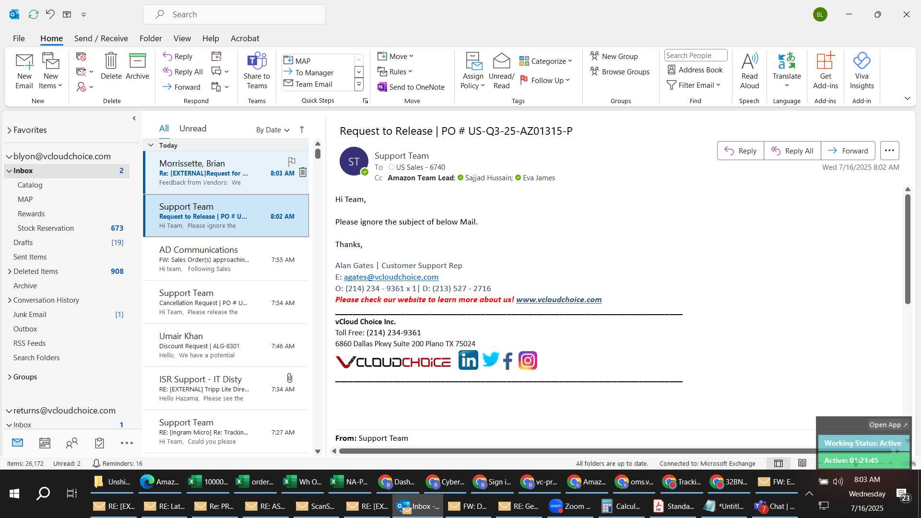Expand the Favorites section

9,130
